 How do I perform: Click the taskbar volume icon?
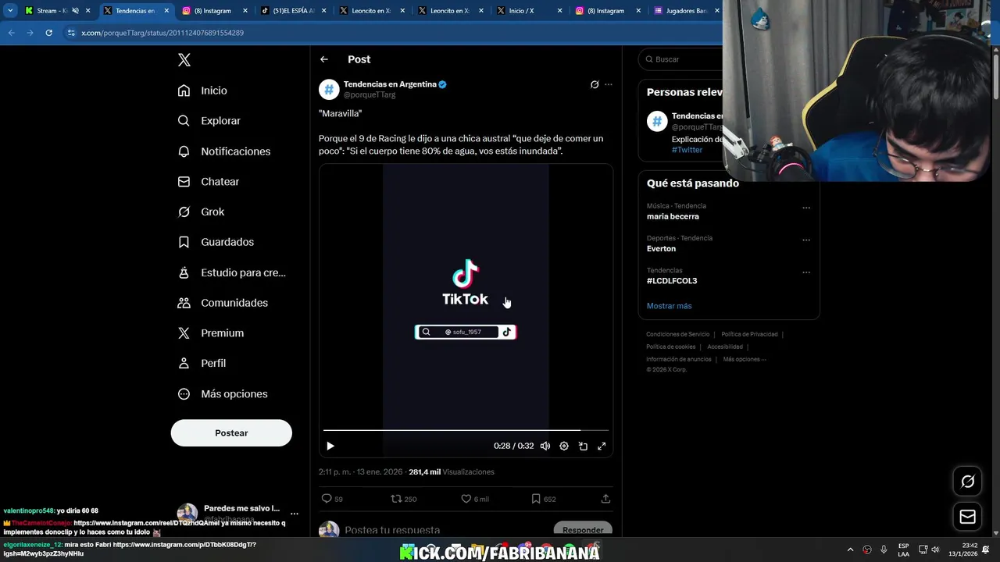[935, 550]
